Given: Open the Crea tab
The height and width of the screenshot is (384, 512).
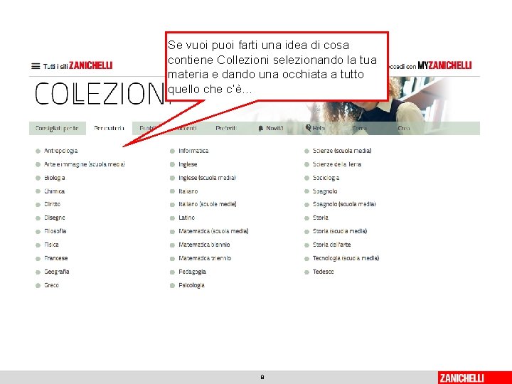Looking at the screenshot, I should coord(404,128).
